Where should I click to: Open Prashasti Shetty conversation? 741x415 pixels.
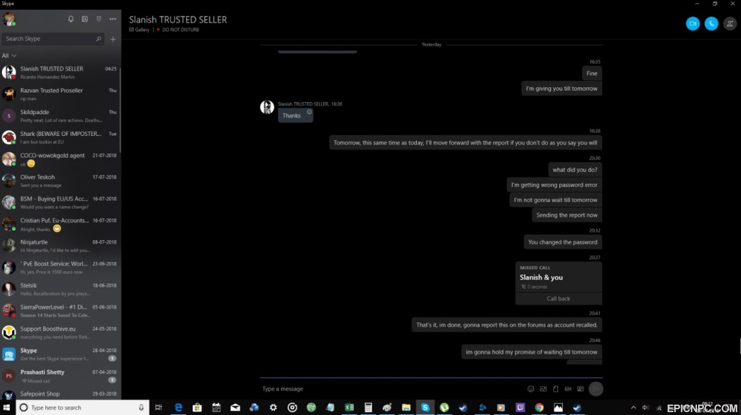pos(60,376)
